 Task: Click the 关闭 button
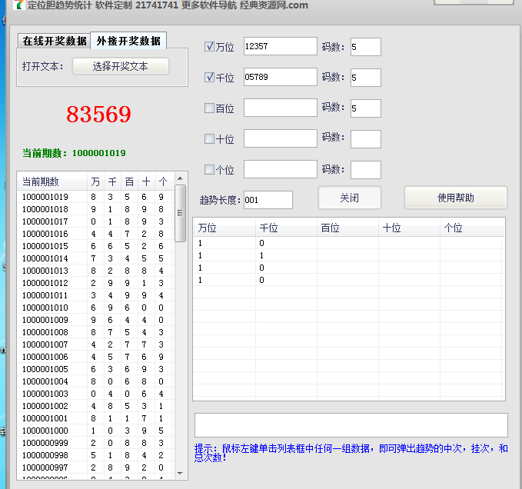(x=350, y=198)
